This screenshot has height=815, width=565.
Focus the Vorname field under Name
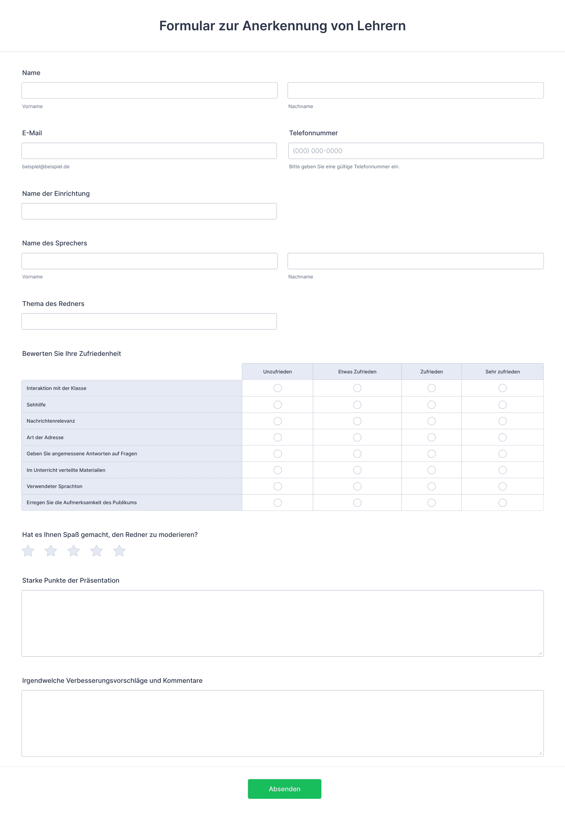coord(149,90)
